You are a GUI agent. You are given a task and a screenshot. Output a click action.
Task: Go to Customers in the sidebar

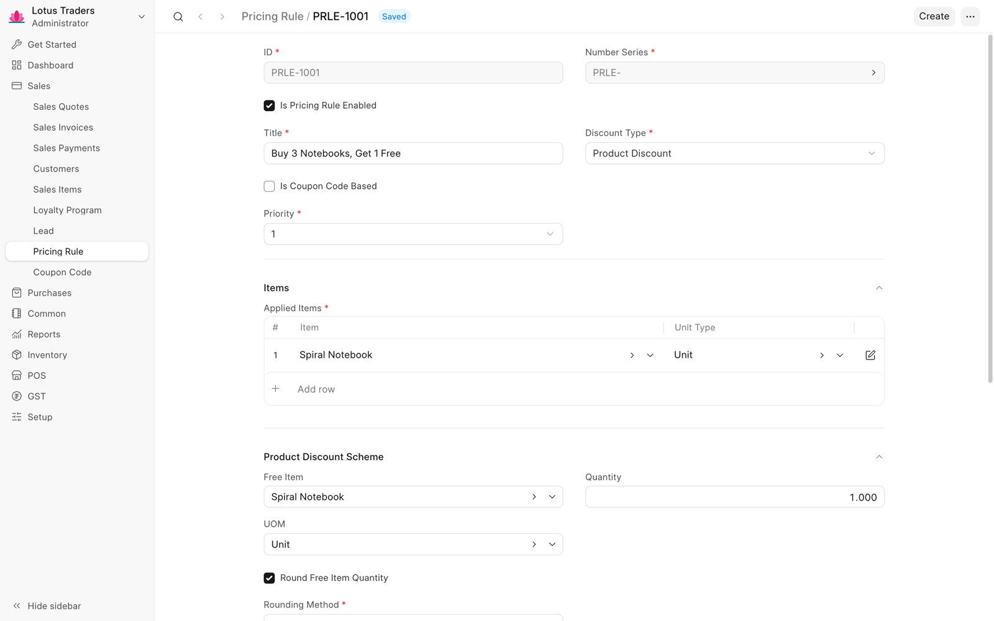[x=77, y=169]
